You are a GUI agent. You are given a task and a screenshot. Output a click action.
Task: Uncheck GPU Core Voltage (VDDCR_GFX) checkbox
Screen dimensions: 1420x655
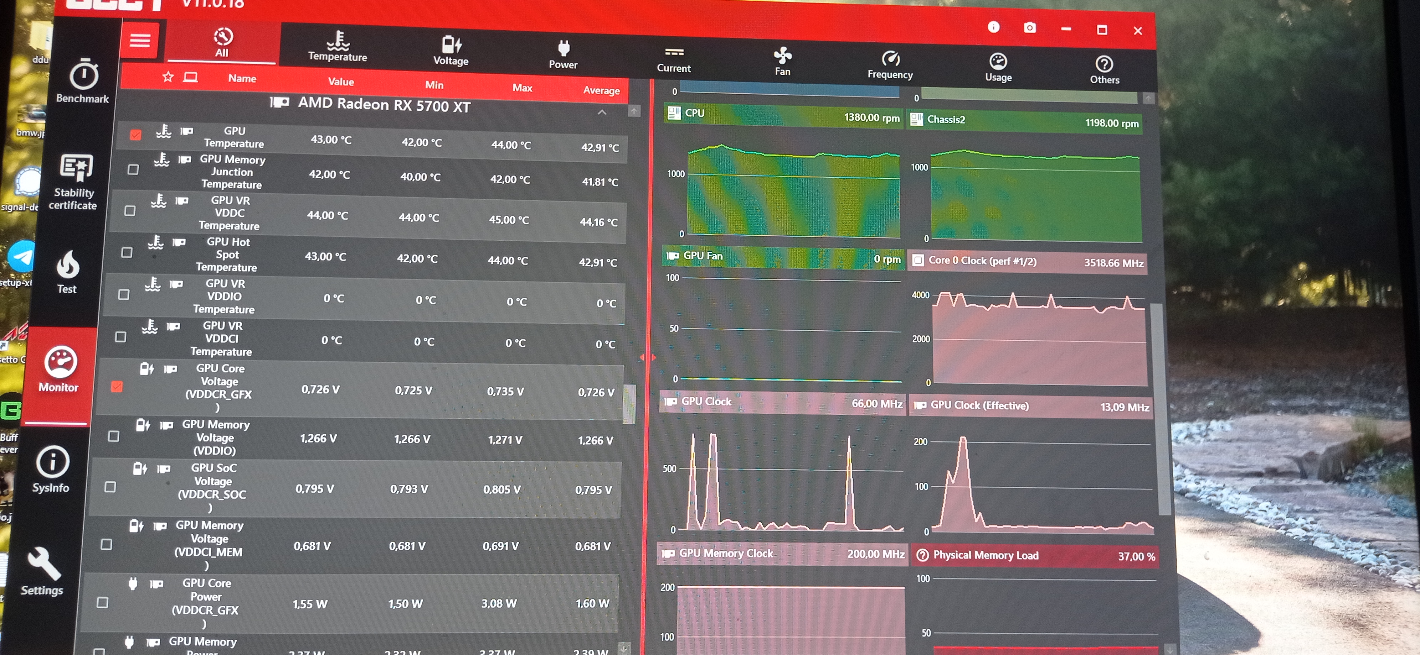117,386
